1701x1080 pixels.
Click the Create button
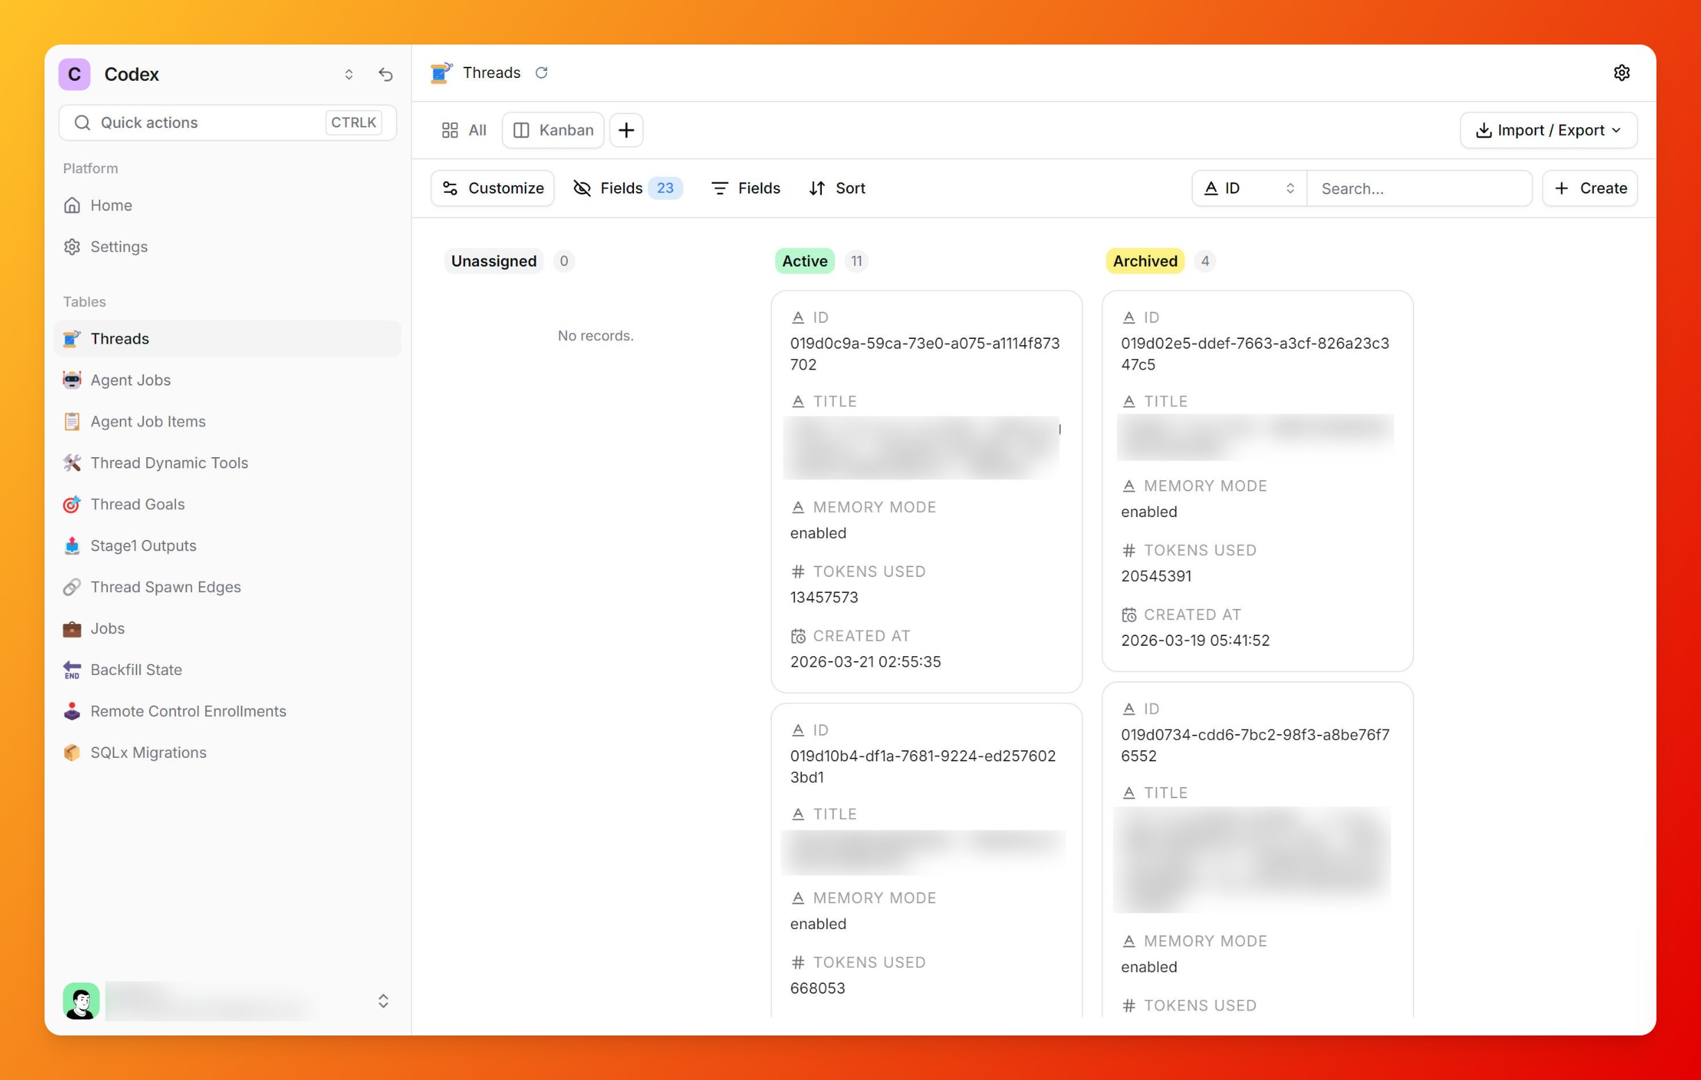coord(1590,188)
